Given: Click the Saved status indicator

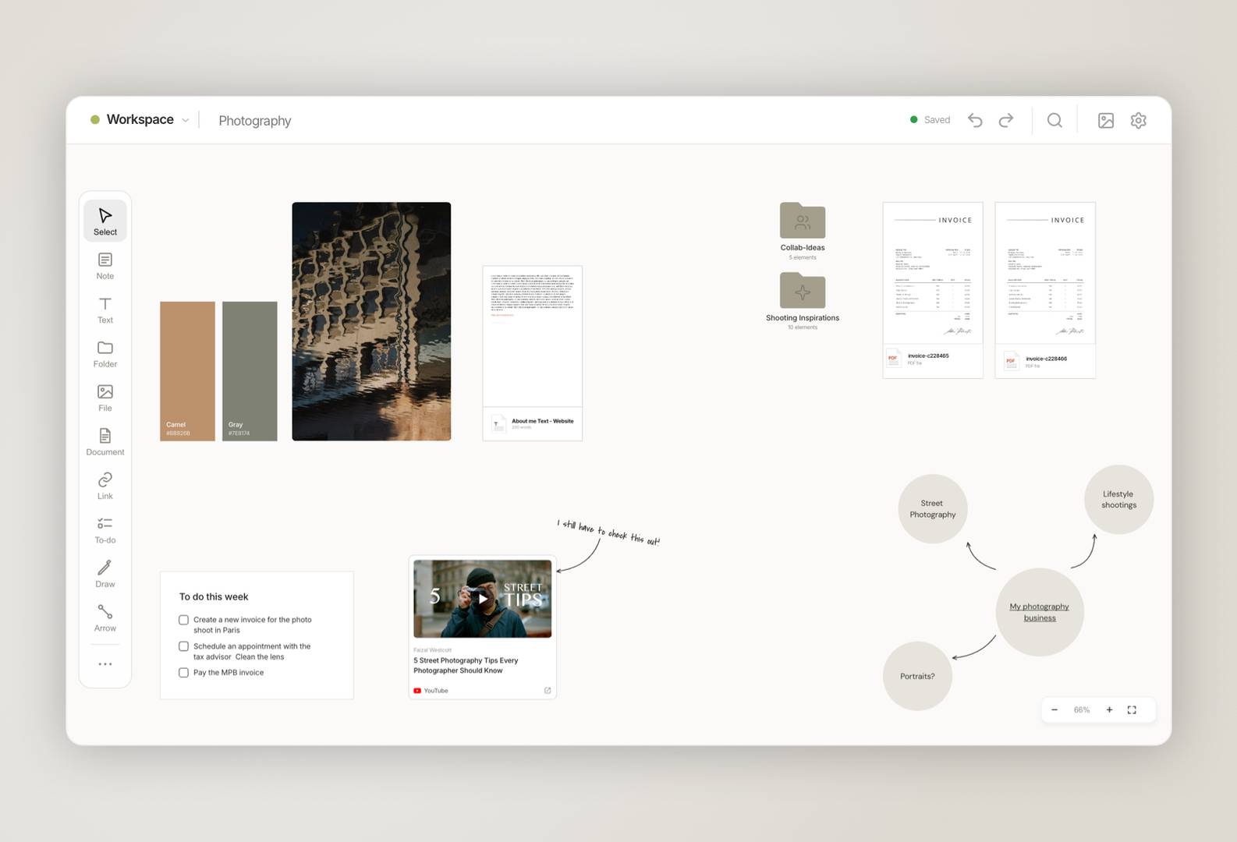Looking at the screenshot, I should pos(930,120).
